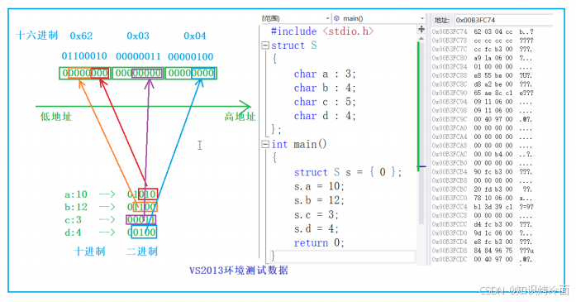The width and height of the screenshot is (576, 302).
Task: Select memory row at address 0x00B3FC9C
Action: [x=483, y=119]
